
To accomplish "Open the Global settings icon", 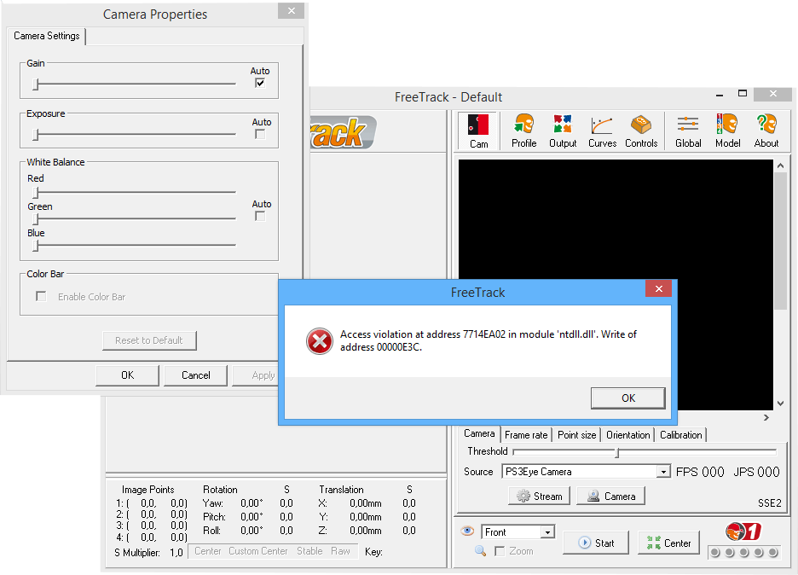I will [x=688, y=131].
